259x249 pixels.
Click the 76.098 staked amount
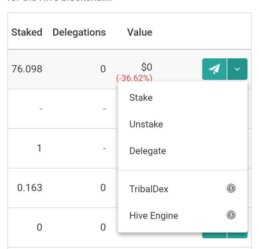(x=27, y=69)
